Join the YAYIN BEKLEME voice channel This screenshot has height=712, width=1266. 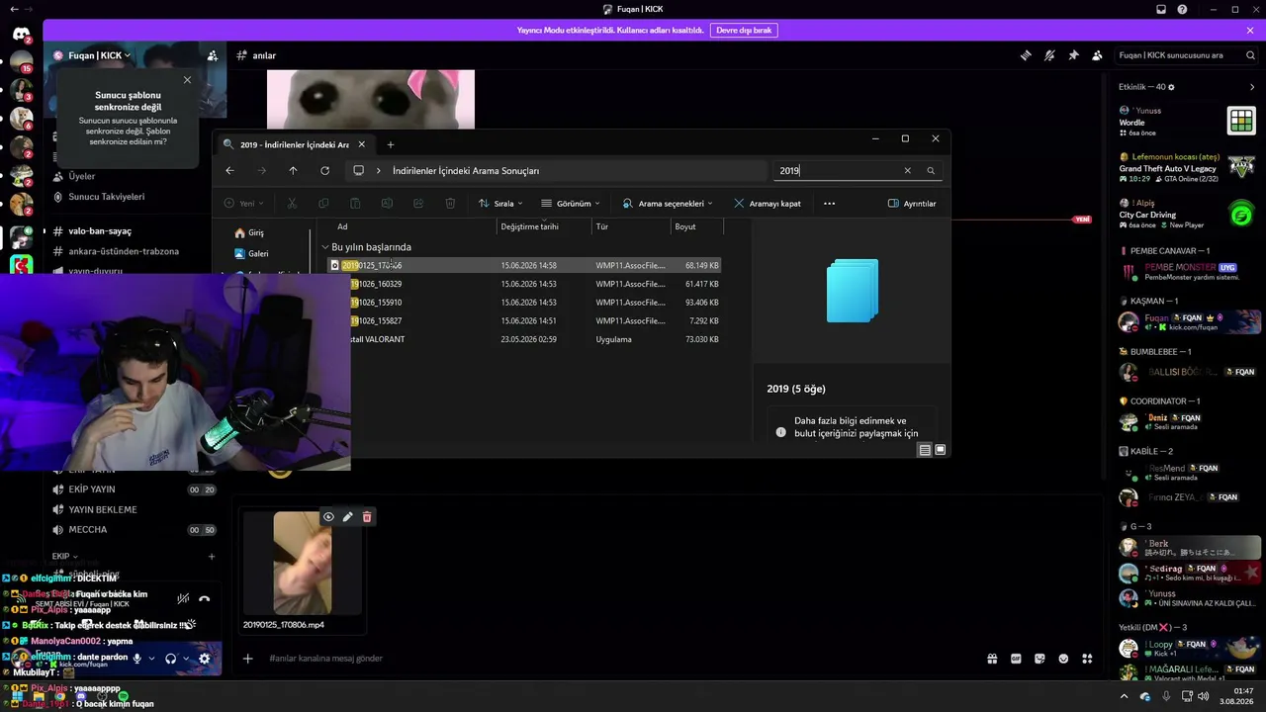103,509
